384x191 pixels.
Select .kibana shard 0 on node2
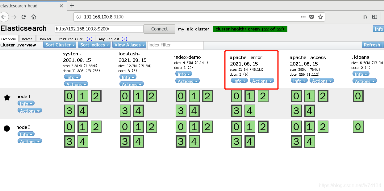[x=358, y=126]
